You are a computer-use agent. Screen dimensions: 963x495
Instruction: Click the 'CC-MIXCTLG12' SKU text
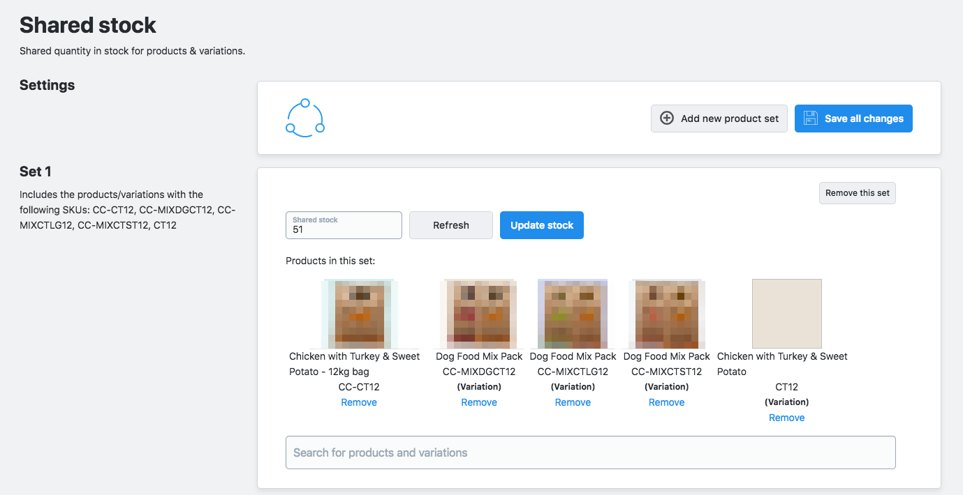(x=573, y=372)
